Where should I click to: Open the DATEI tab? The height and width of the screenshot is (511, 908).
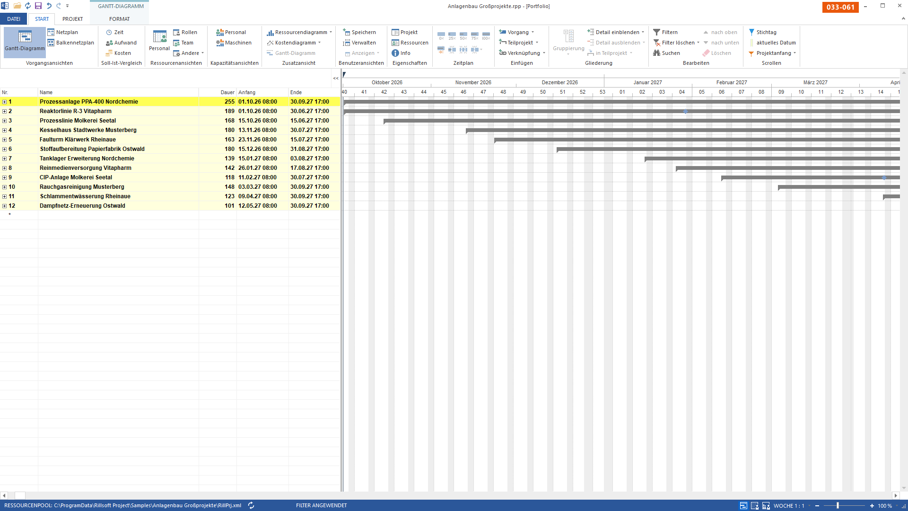pyautogui.click(x=14, y=19)
